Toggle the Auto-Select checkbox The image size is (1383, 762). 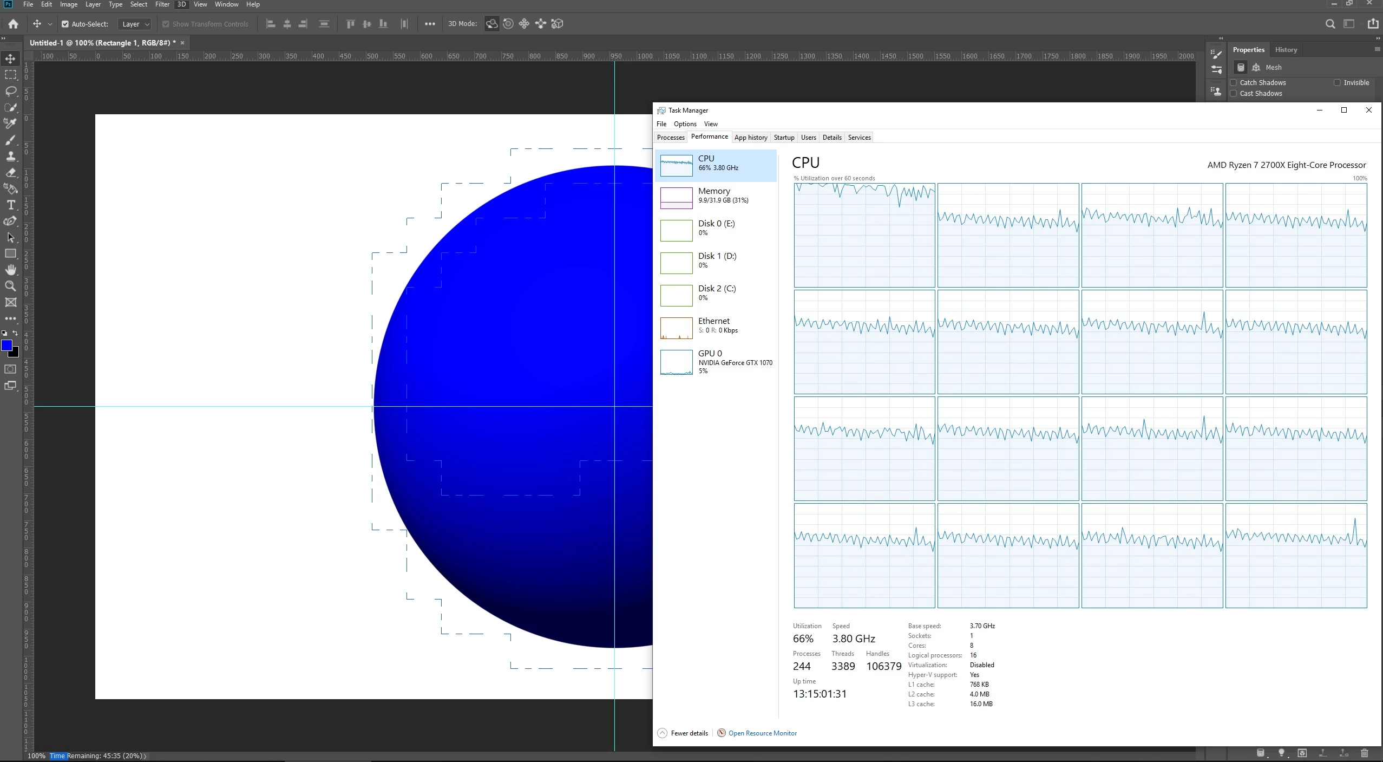click(x=65, y=24)
